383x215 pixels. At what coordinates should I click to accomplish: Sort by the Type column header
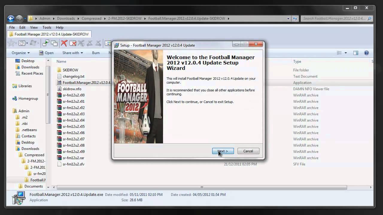[x=297, y=62]
